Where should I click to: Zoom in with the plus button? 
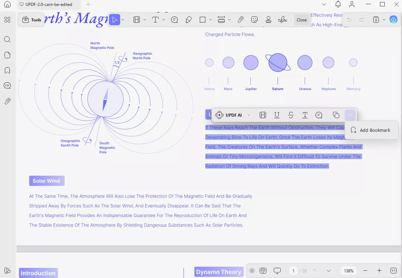(379, 271)
